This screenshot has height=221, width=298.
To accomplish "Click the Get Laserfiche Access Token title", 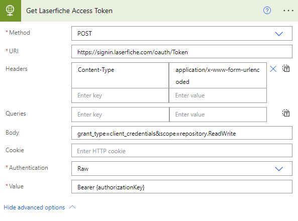I will (69, 11).
